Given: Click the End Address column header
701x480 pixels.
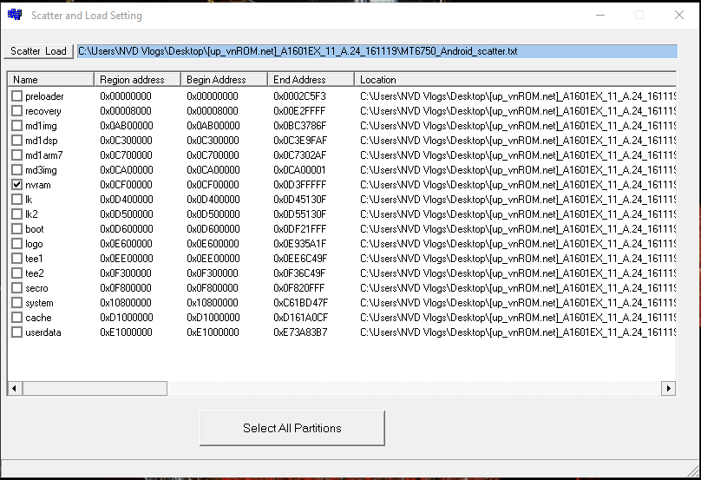Looking at the screenshot, I should [311, 80].
